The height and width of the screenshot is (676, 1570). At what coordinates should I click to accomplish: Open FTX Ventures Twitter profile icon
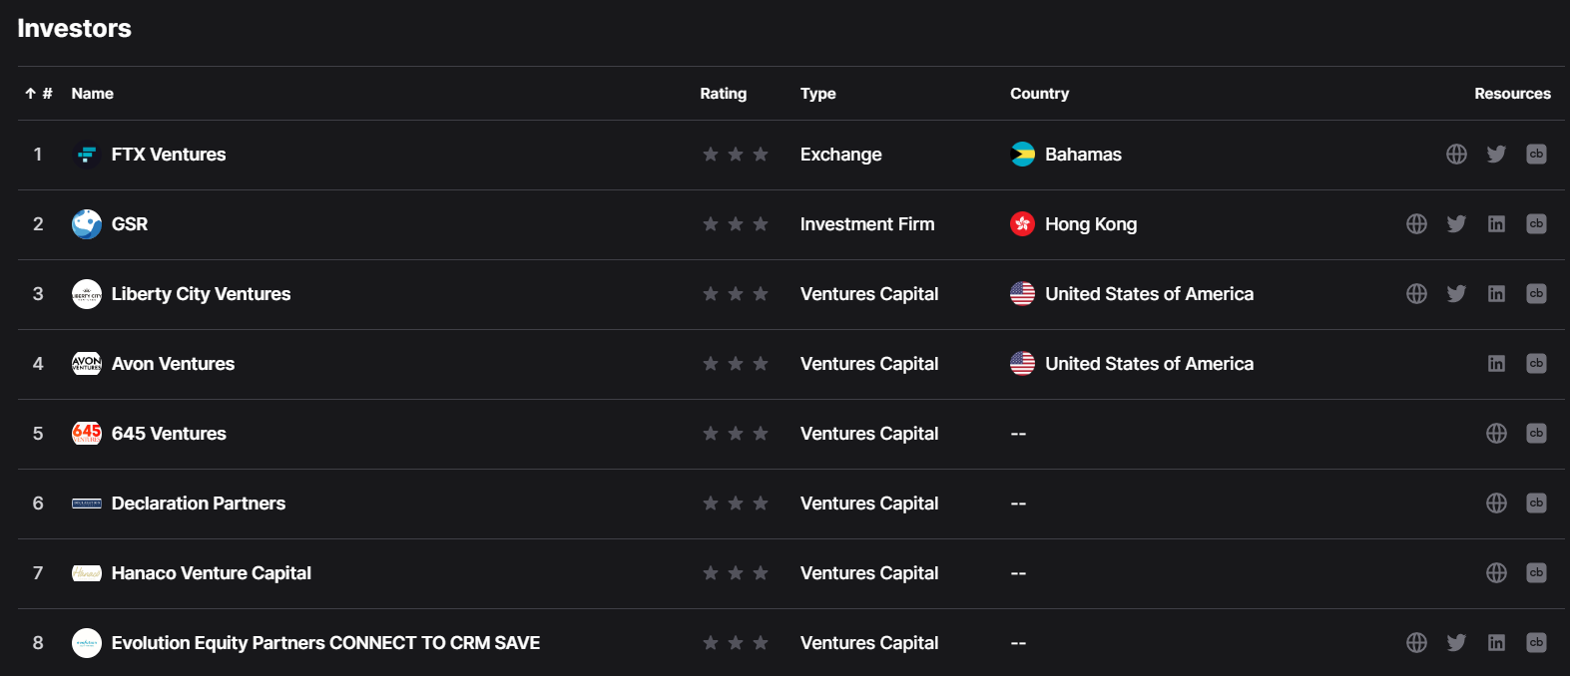[1496, 155]
